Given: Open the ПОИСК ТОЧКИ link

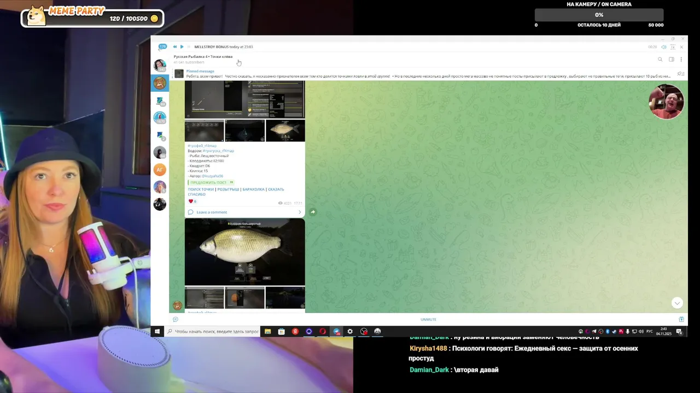Looking at the screenshot, I should click(201, 189).
